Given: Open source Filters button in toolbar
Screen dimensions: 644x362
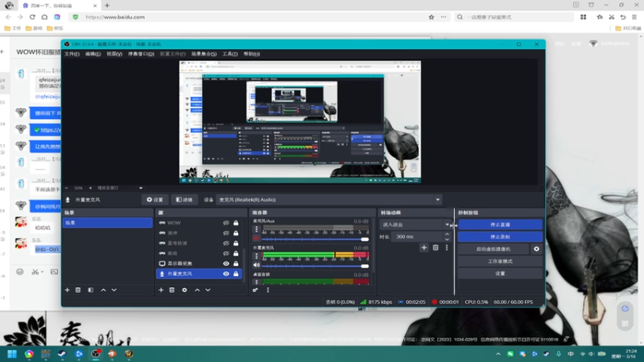Looking at the screenshot, I should (184, 200).
